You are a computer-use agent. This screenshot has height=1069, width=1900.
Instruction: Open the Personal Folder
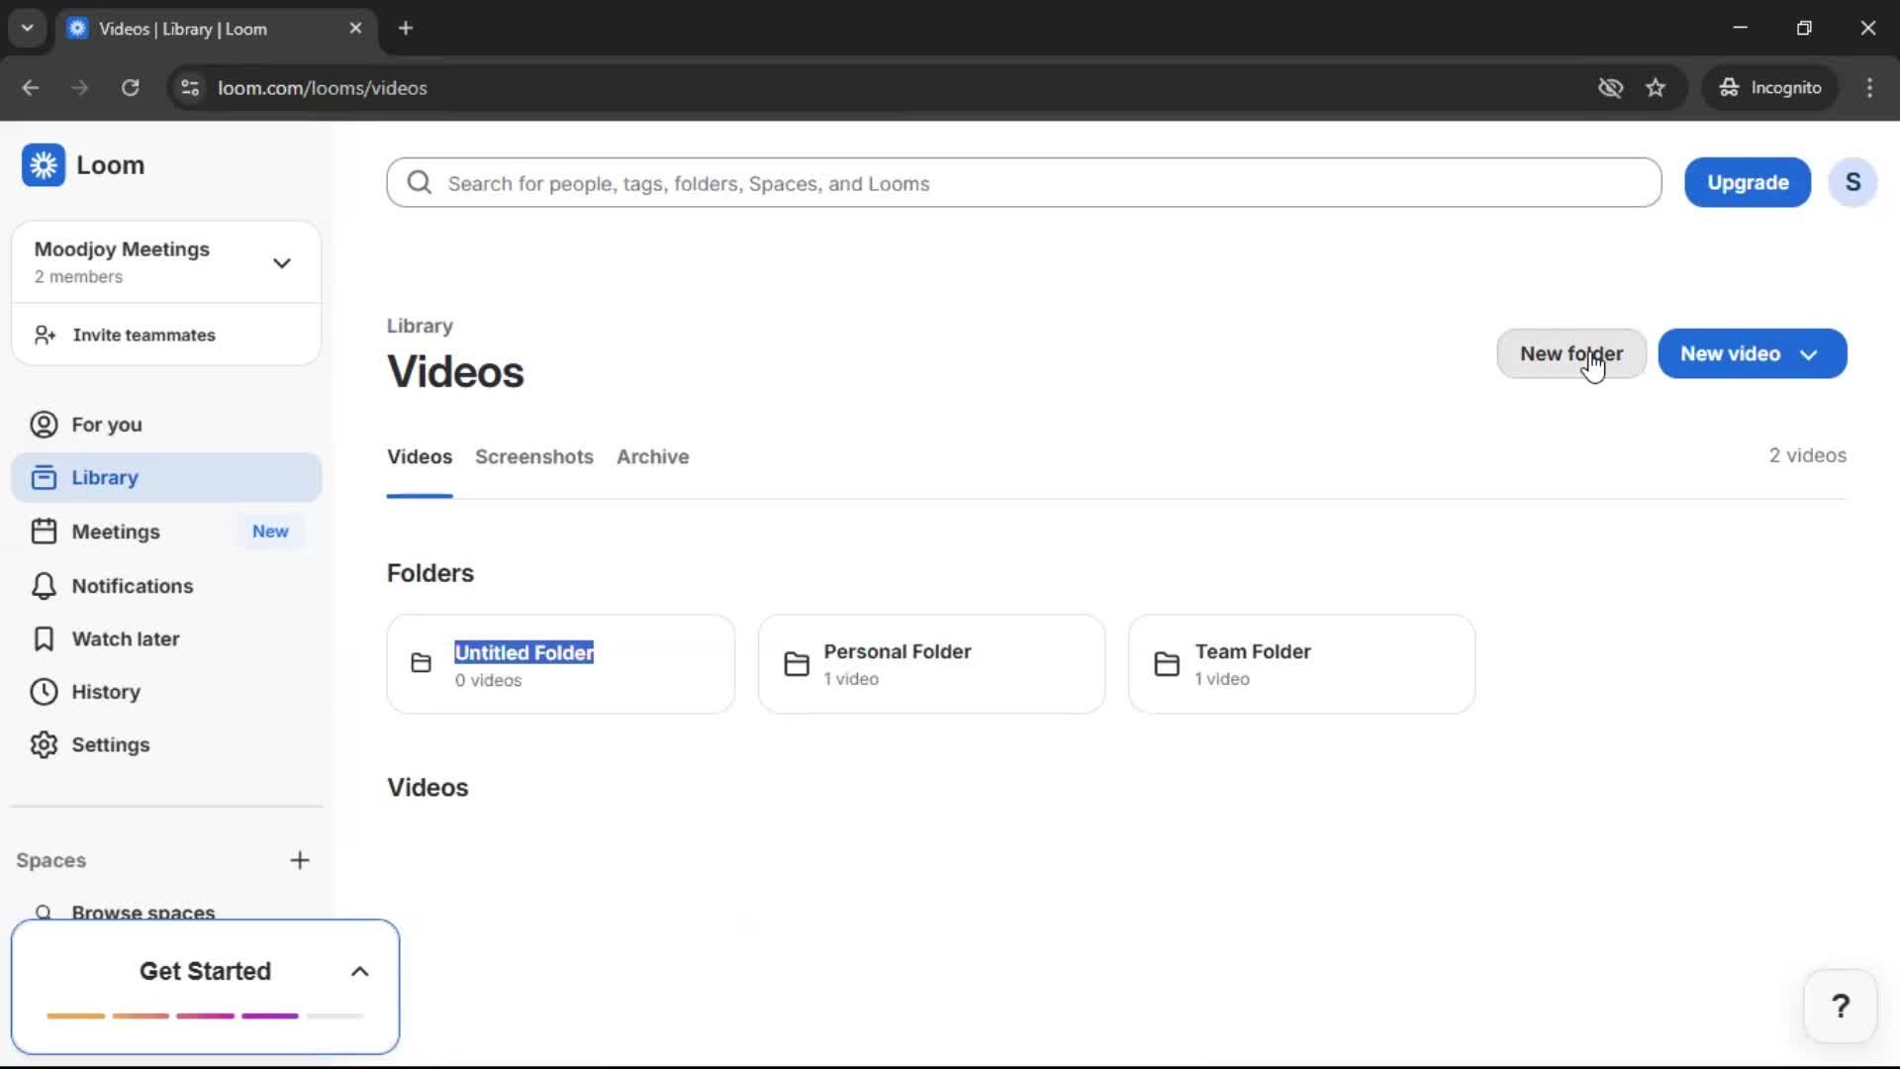pyautogui.click(x=930, y=663)
